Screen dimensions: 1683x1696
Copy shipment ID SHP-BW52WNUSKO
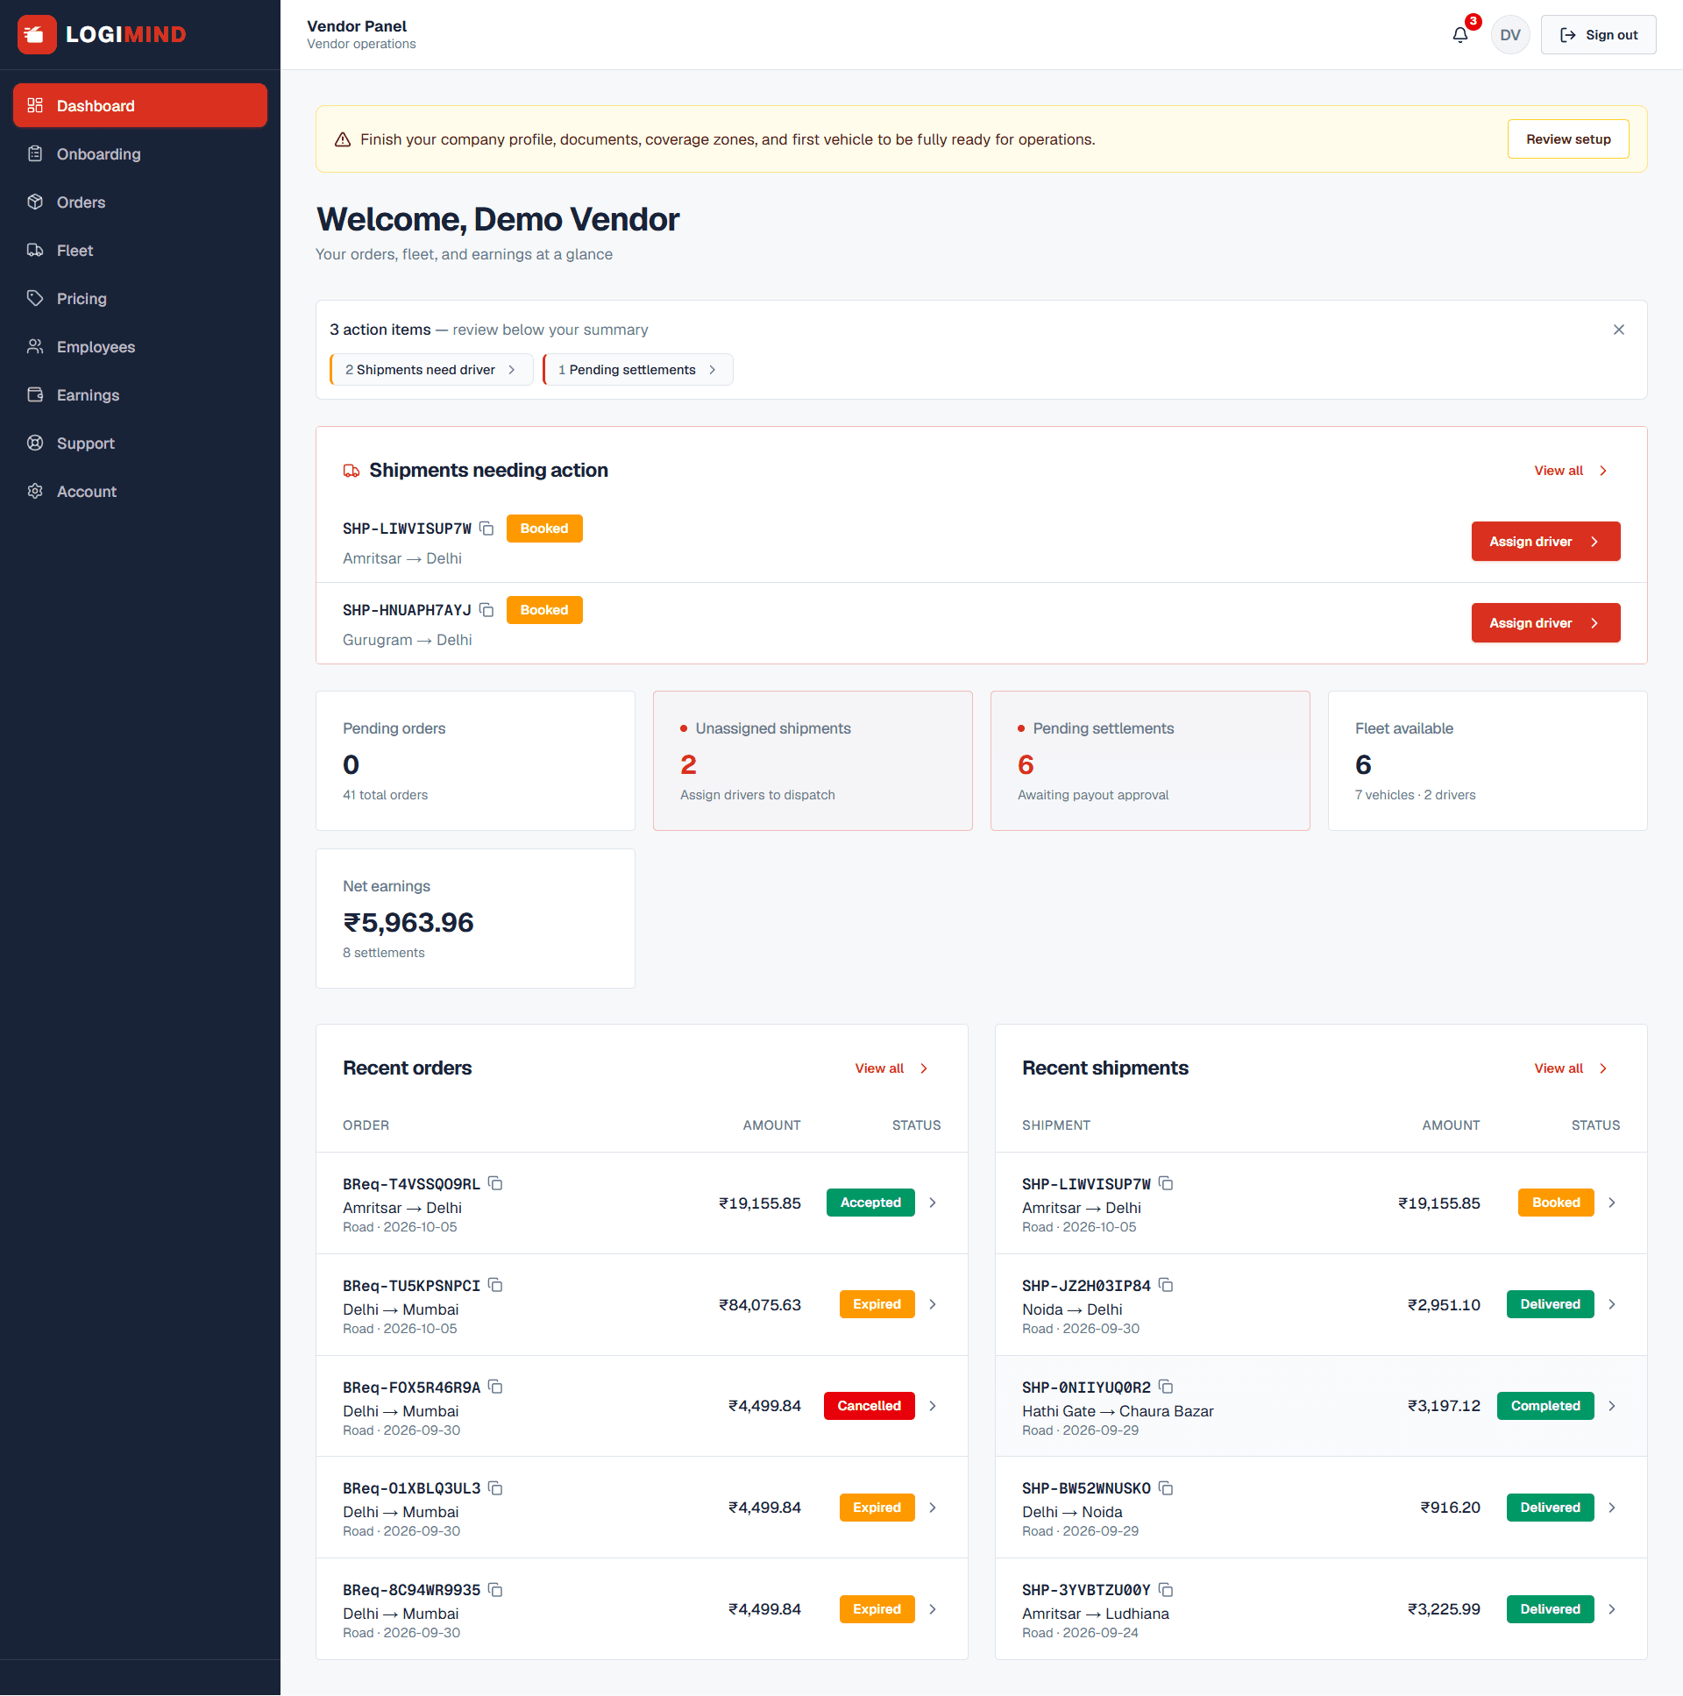(1166, 1488)
